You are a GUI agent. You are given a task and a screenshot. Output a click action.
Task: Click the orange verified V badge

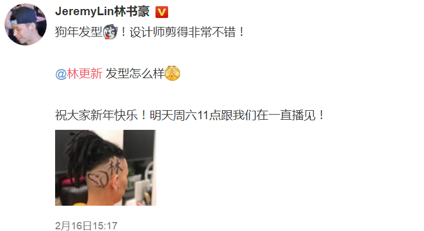point(162,12)
